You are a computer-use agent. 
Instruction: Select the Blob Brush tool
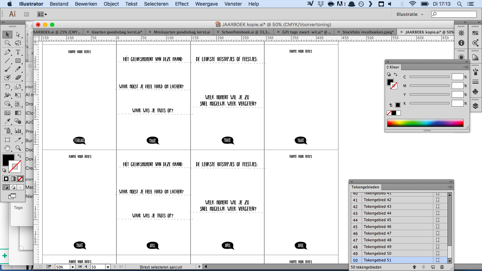point(7,78)
